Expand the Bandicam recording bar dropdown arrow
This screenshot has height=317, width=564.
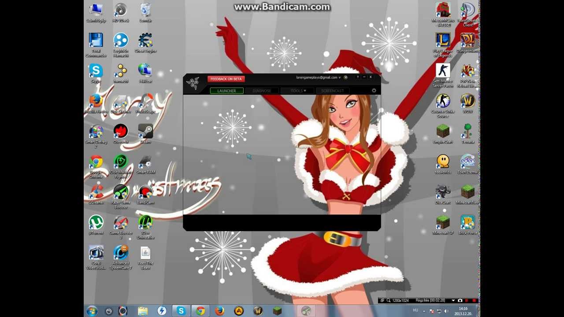point(453,300)
